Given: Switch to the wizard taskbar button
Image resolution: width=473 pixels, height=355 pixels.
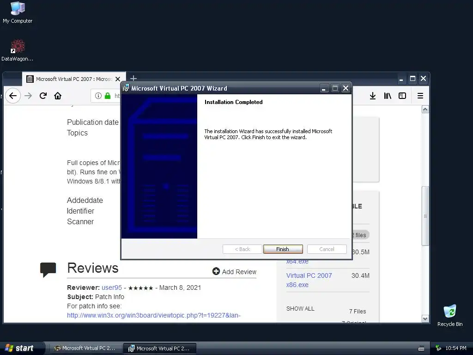Looking at the screenshot, I should pyautogui.click(x=159, y=349).
